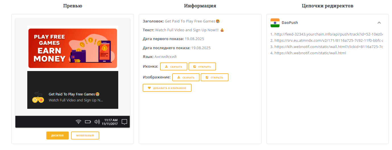The width and height of the screenshot is (392, 150).
Task: Click the speaker volume icon in preview
Action: pos(97,122)
